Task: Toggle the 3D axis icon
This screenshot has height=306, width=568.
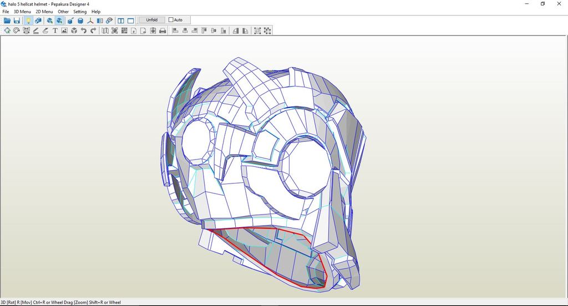Action: point(90,21)
